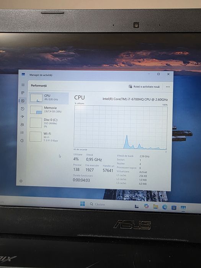Open Copilot from the taskbar
The image size is (201, 268).
coord(146,206)
